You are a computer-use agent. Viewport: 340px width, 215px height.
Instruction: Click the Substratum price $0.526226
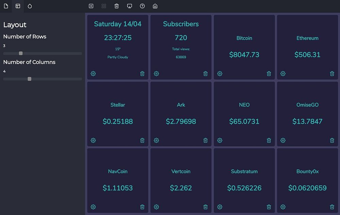(x=244, y=188)
